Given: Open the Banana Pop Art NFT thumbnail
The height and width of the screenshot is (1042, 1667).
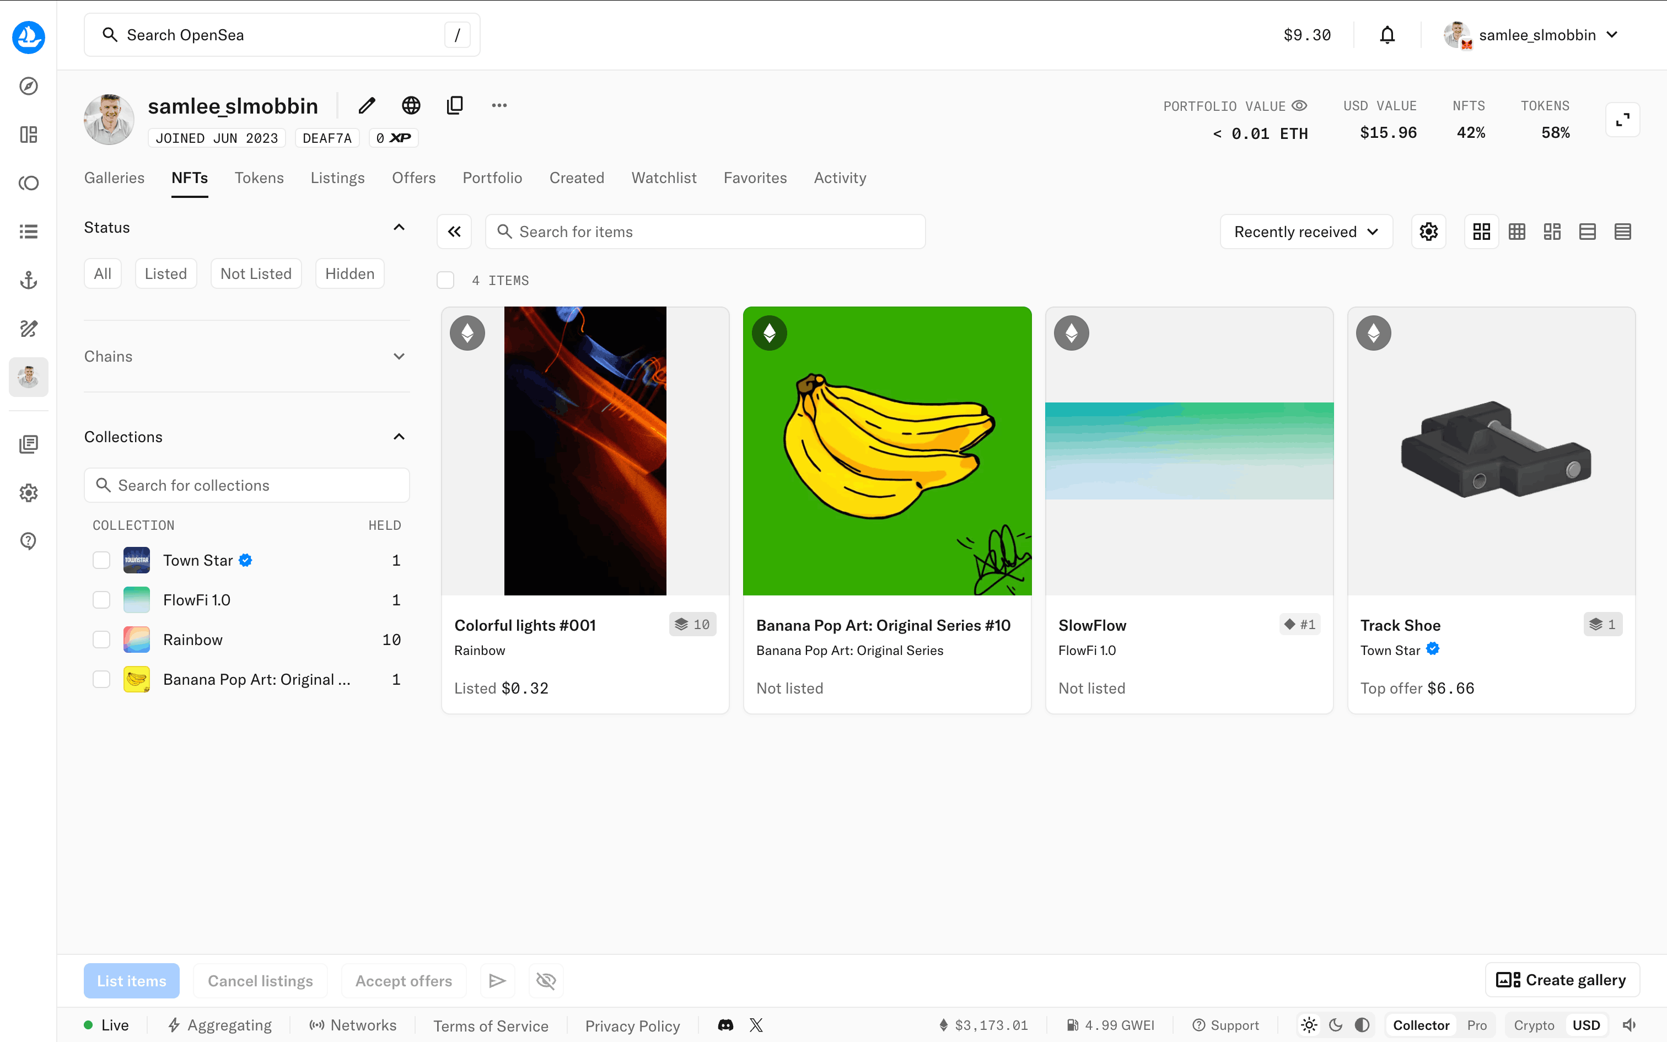Looking at the screenshot, I should 886,451.
